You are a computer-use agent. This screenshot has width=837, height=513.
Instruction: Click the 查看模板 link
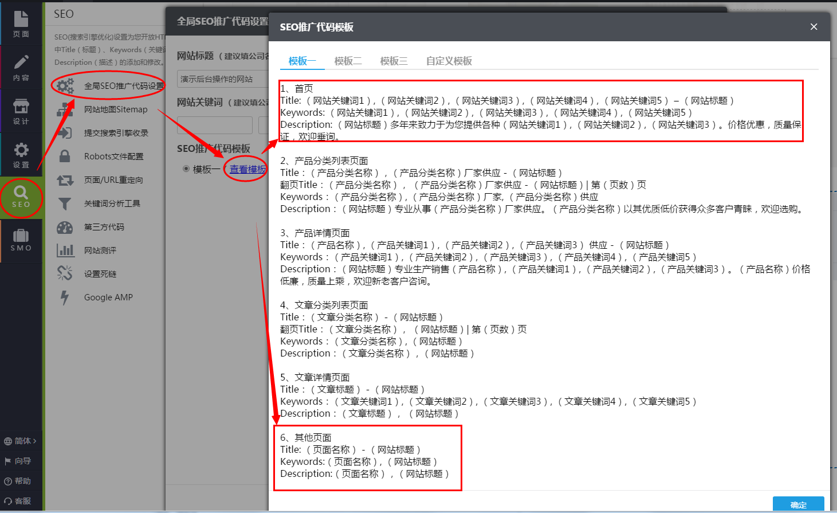click(x=246, y=169)
